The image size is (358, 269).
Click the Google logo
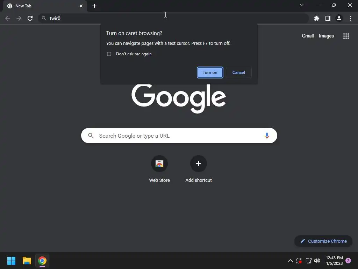click(x=179, y=98)
